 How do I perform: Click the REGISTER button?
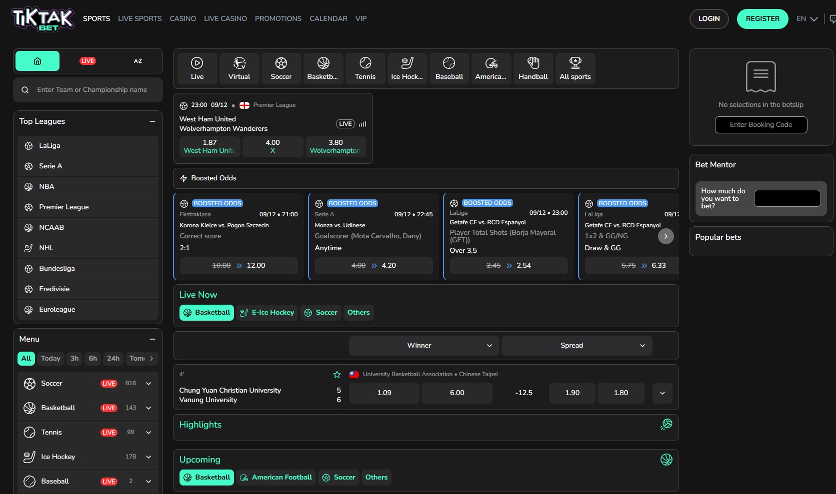click(762, 19)
